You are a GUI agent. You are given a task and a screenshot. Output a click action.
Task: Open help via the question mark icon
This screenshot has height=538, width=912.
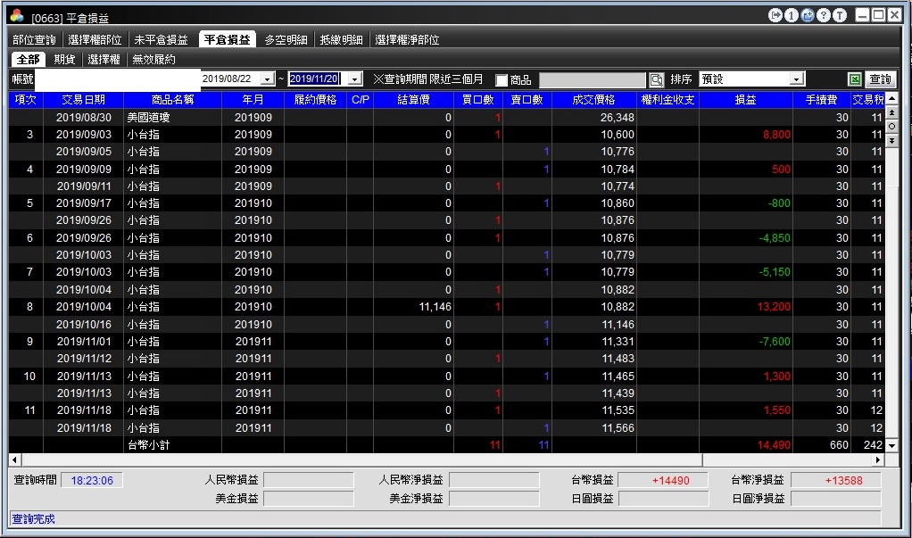(x=823, y=15)
